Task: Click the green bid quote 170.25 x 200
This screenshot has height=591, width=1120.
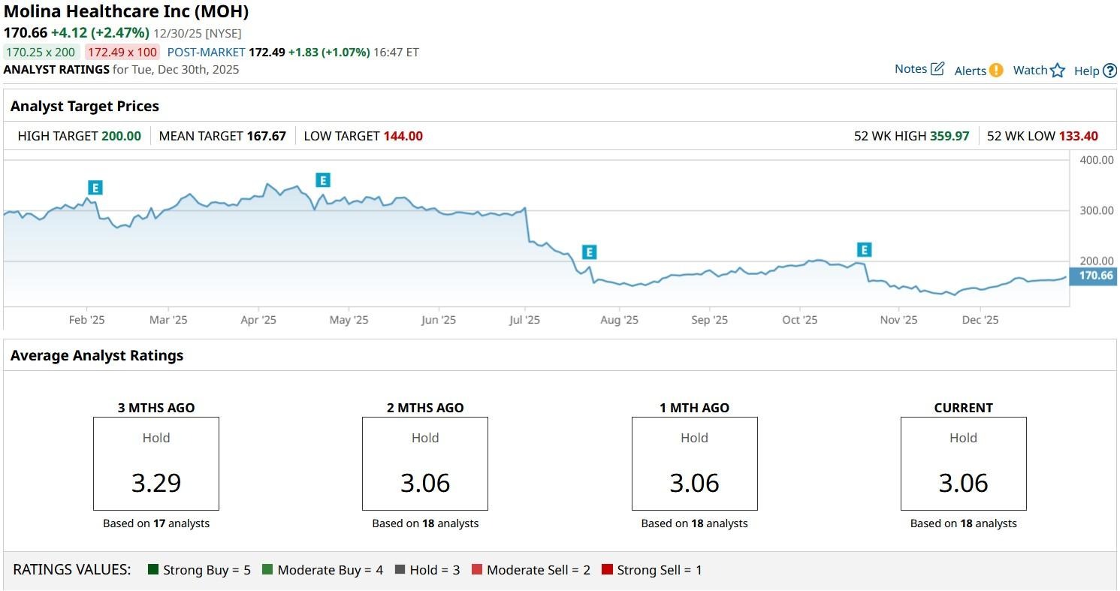Action: pyautogui.click(x=41, y=53)
